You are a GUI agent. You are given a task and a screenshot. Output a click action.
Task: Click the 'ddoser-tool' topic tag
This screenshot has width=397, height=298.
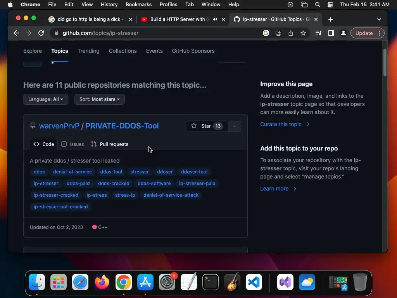click(194, 172)
